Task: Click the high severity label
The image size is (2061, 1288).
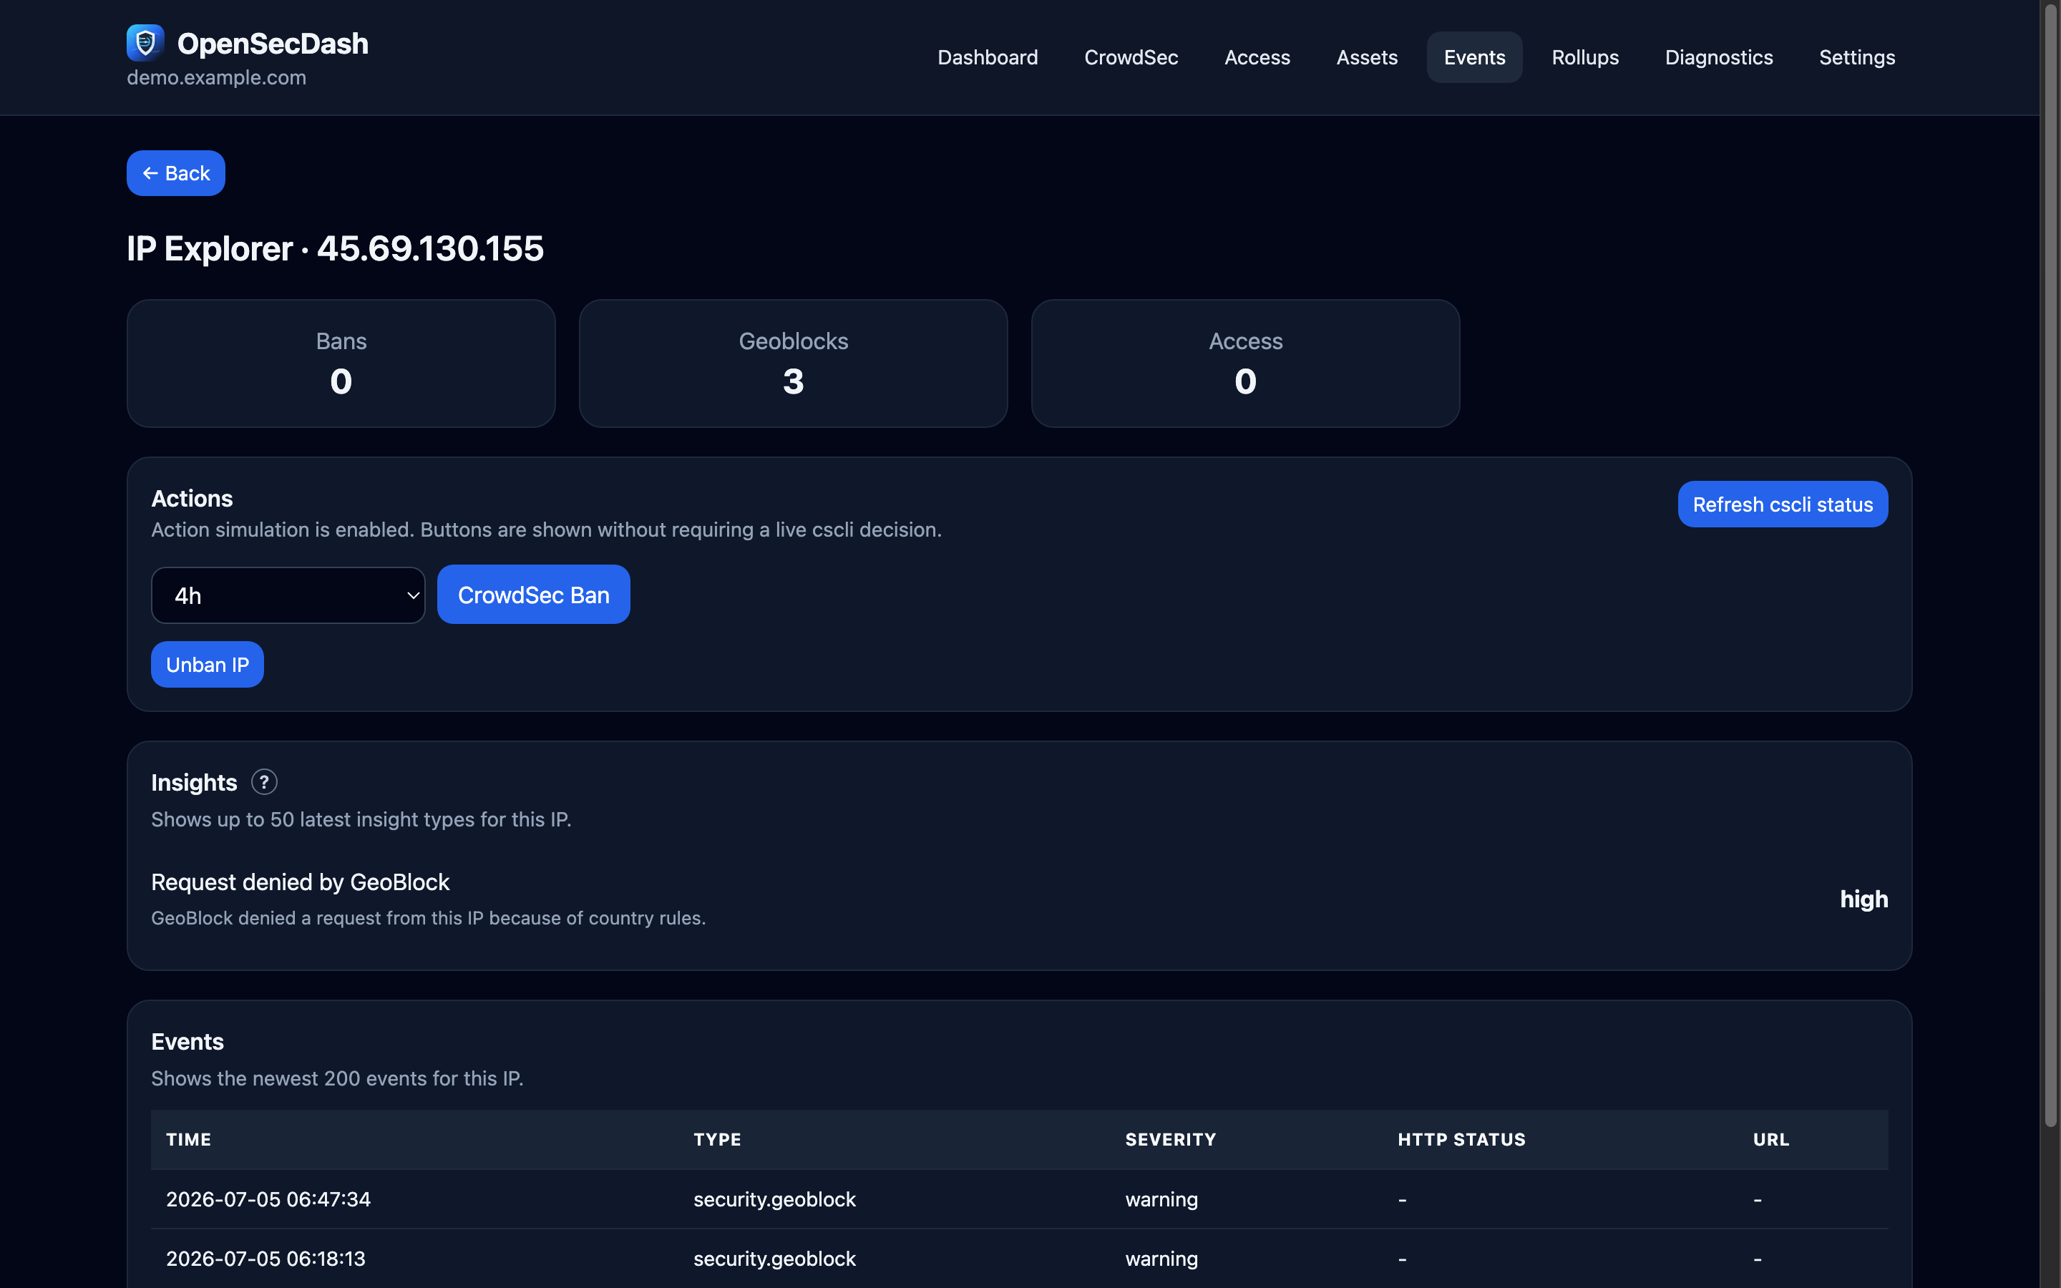Action: point(1863,899)
